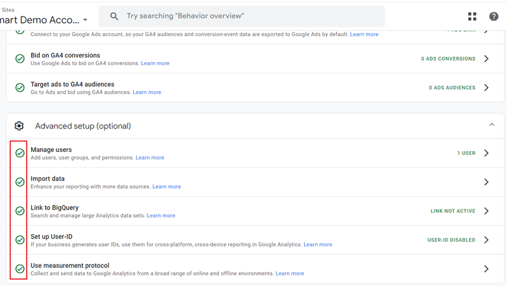Screen dimensions: 507x286
Task: Follow Learn more link under measurement protocol
Action: 290,273
